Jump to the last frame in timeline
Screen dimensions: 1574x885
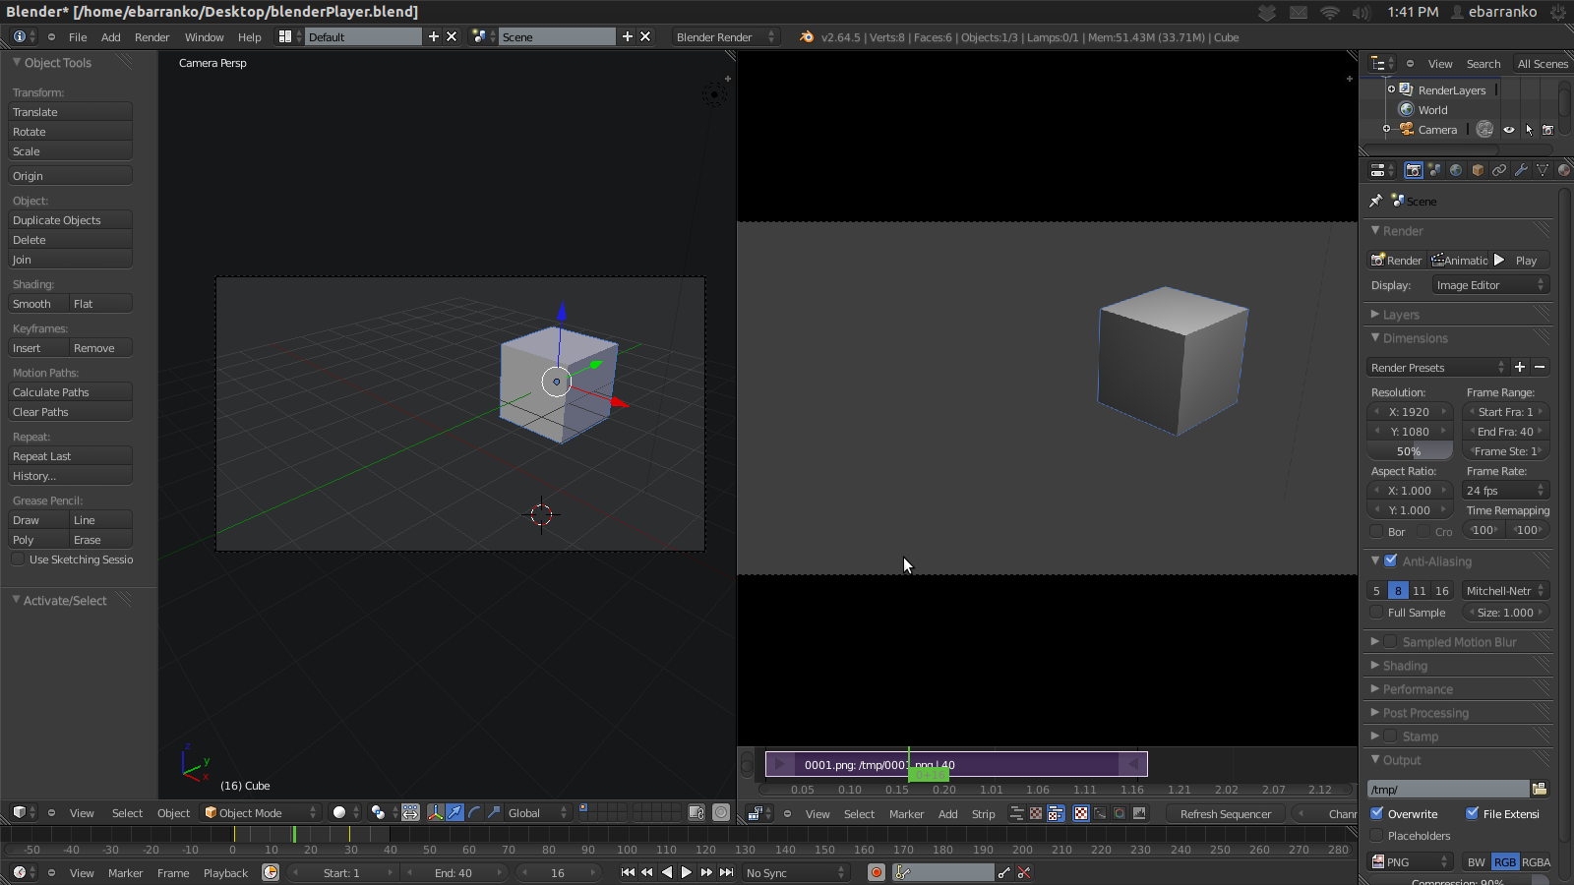pyautogui.click(x=726, y=873)
